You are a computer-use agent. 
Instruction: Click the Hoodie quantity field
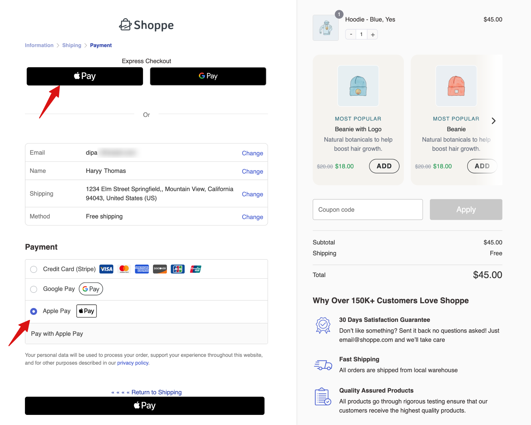click(x=361, y=34)
